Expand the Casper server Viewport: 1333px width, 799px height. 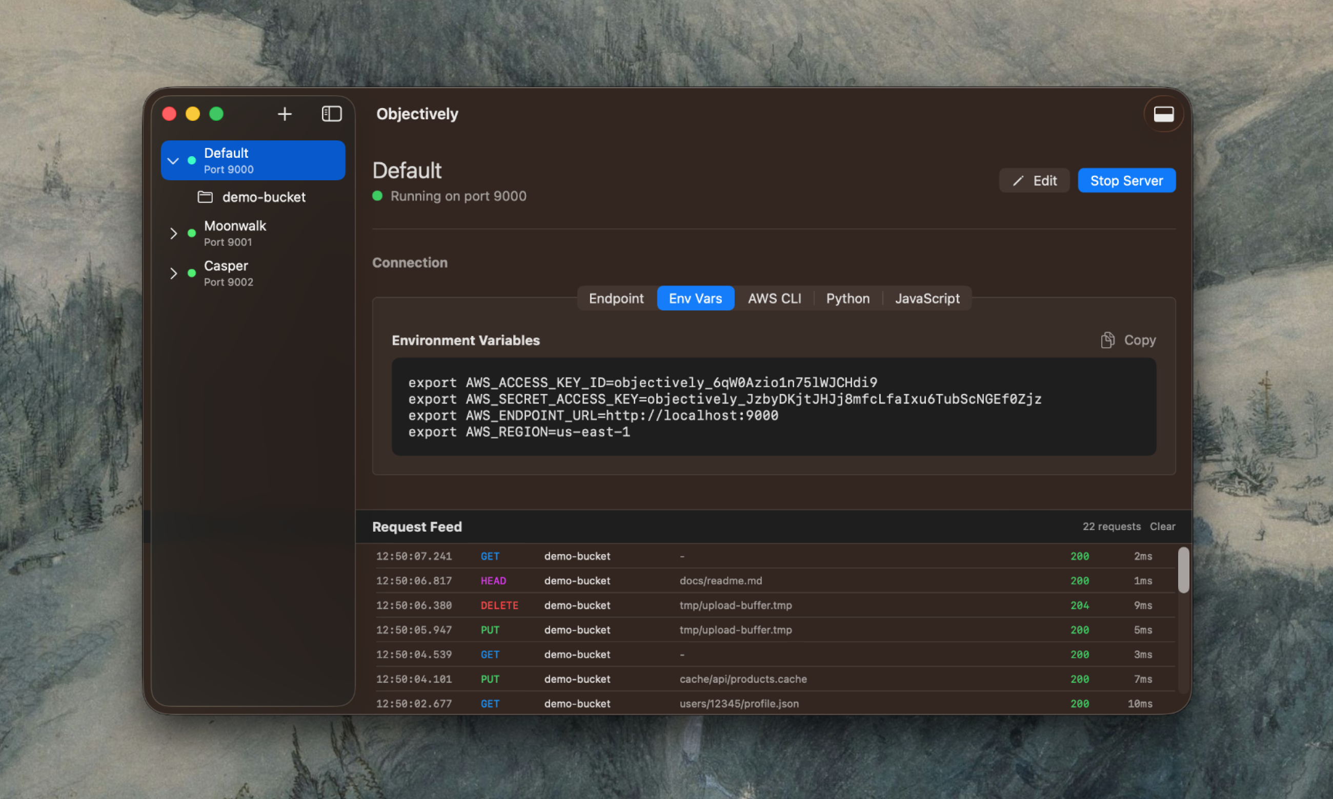pyautogui.click(x=173, y=273)
